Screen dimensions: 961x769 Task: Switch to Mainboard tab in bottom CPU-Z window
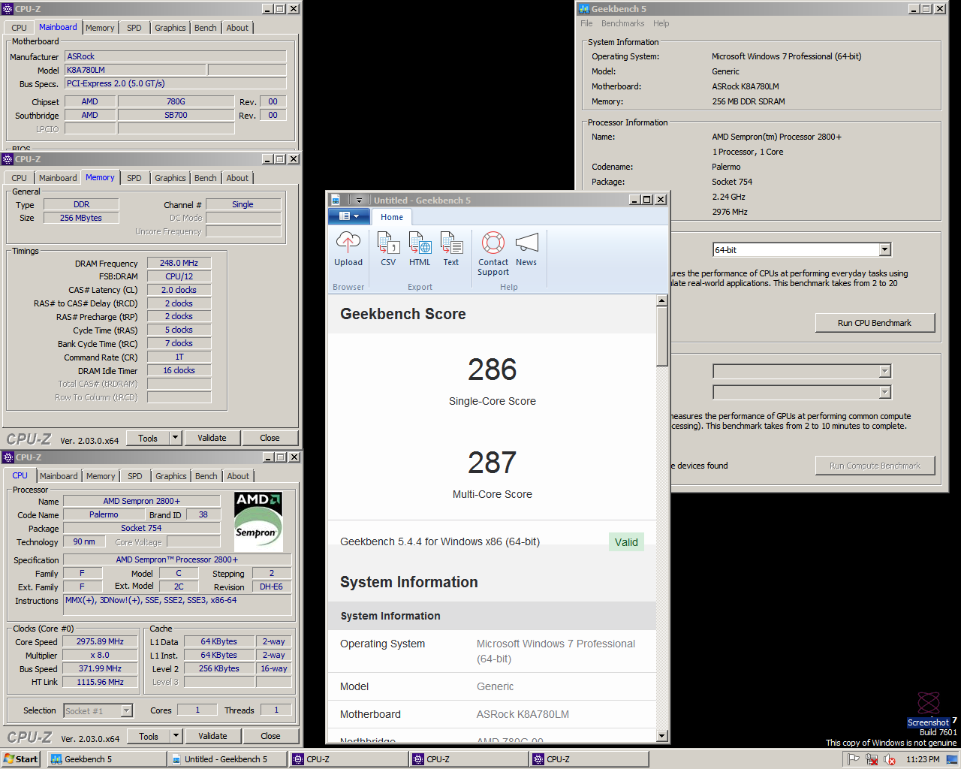click(x=59, y=476)
